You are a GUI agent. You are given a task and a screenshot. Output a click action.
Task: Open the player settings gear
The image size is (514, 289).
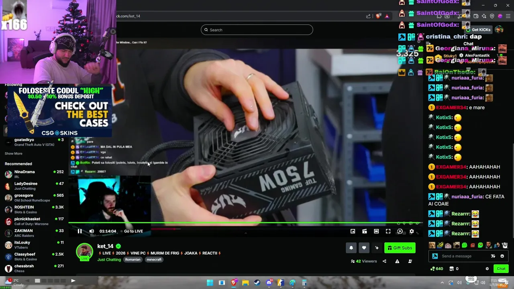(412, 231)
